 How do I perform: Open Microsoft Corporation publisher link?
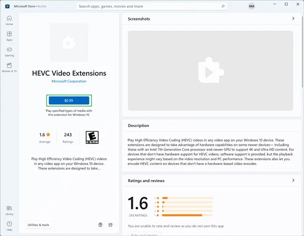[69, 81]
